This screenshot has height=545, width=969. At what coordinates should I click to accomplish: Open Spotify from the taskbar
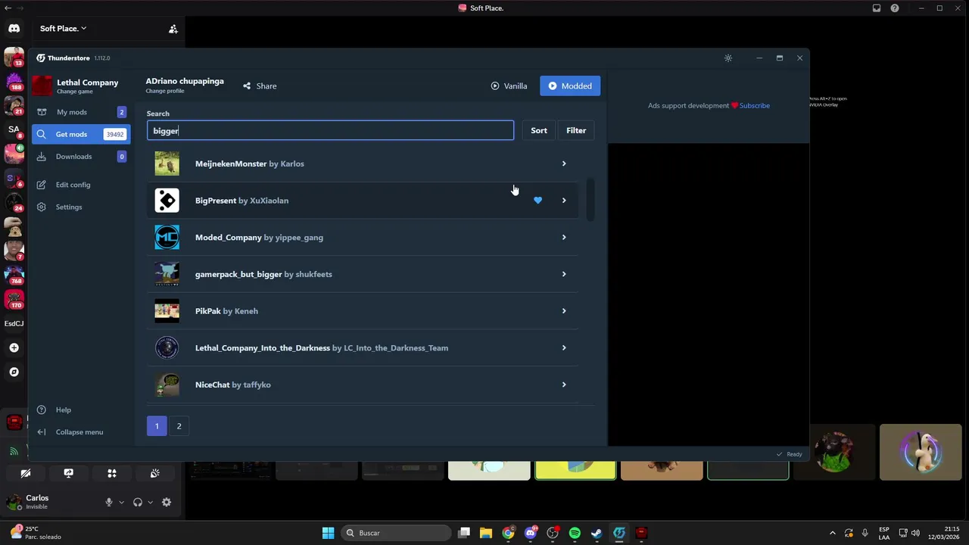(x=575, y=533)
